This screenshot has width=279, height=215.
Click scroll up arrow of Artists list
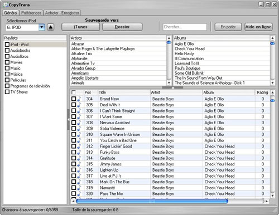point(169,38)
